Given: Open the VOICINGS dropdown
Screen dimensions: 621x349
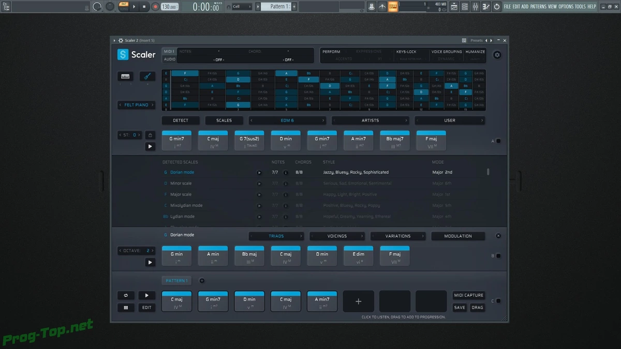Looking at the screenshot, I should (337, 236).
